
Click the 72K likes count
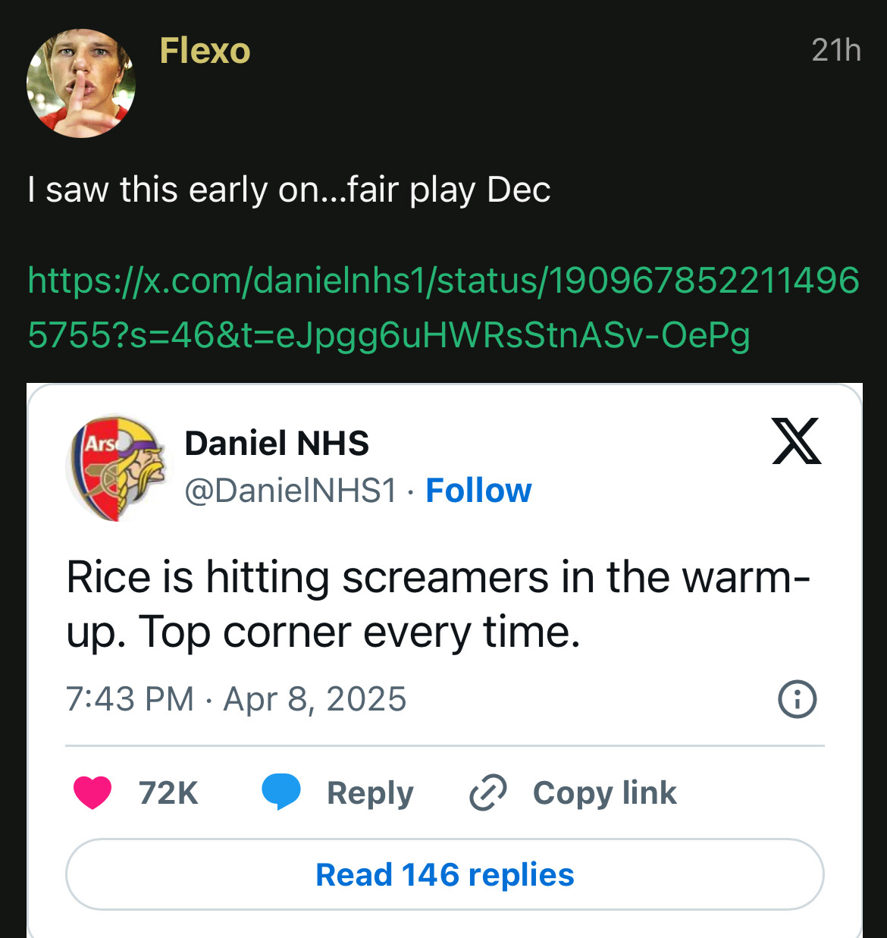168,793
